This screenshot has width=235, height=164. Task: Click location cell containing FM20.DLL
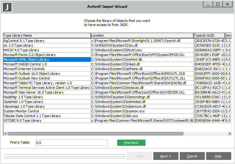point(142,55)
